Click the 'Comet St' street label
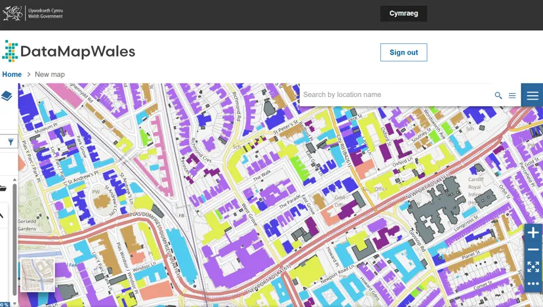The image size is (543, 307). (x=483, y=285)
